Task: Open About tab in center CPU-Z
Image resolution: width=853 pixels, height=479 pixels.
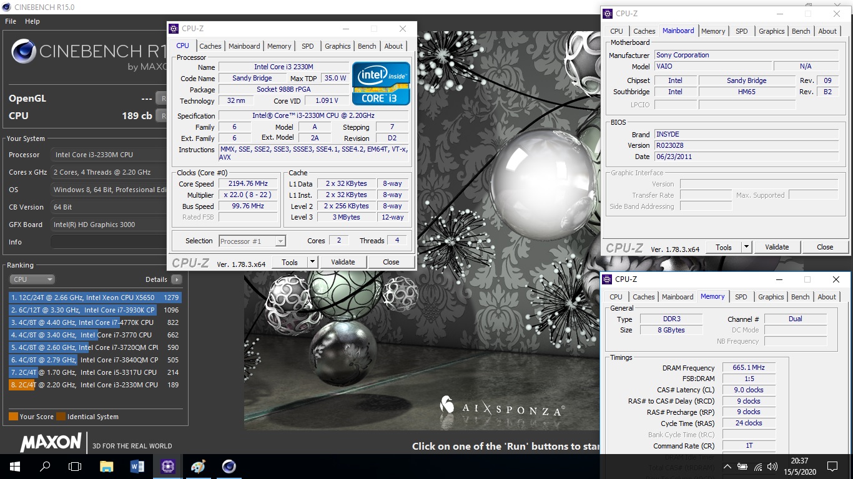Action: coord(393,46)
